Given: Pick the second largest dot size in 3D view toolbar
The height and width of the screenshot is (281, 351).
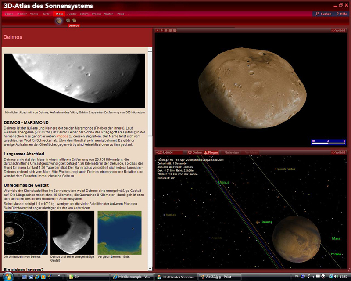Looking at the screenshot, I should pos(170,30).
